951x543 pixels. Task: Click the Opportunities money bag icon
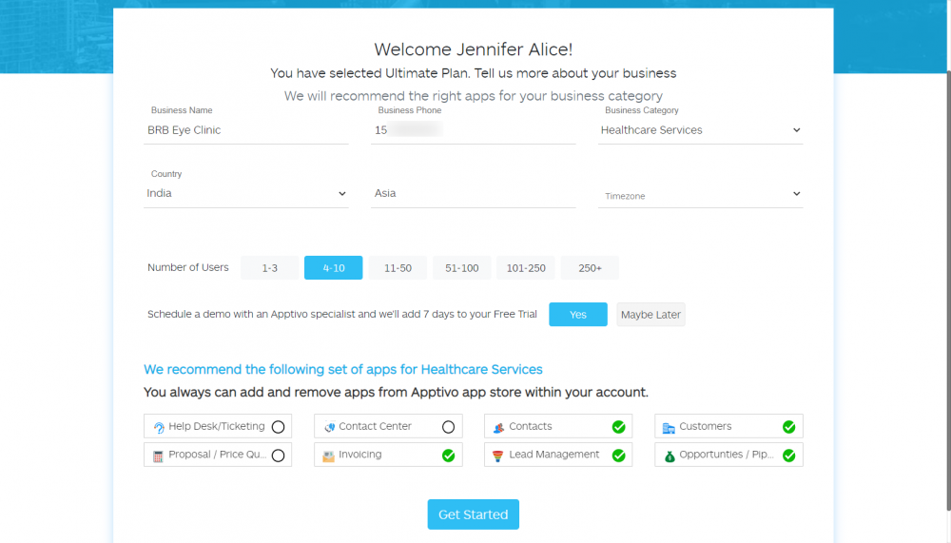click(x=669, y=456)
